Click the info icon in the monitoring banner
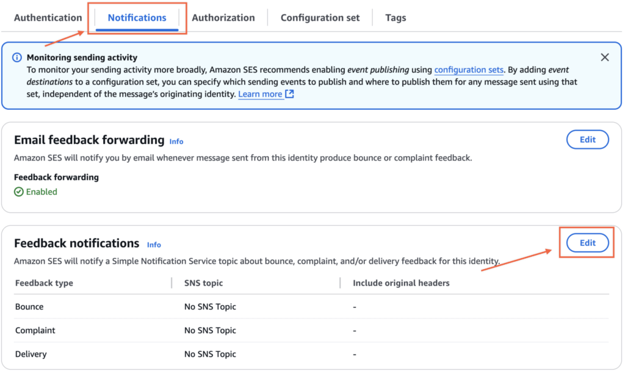This screenshot has height=374, width=625. pyautogui.click(x=17, y=58)
